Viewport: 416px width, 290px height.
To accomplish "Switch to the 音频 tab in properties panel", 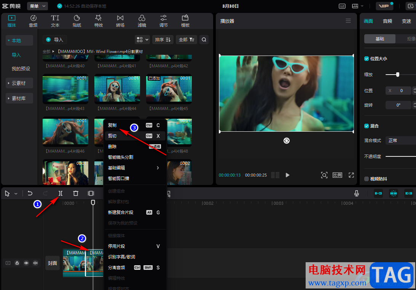I will pyautogui.click(x=387, y=21).
